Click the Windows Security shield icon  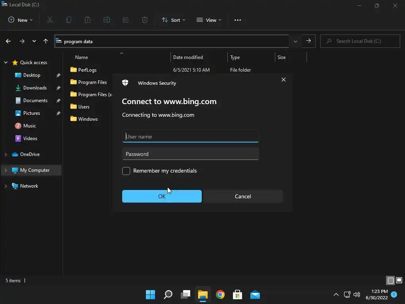(x=125, y=83)
